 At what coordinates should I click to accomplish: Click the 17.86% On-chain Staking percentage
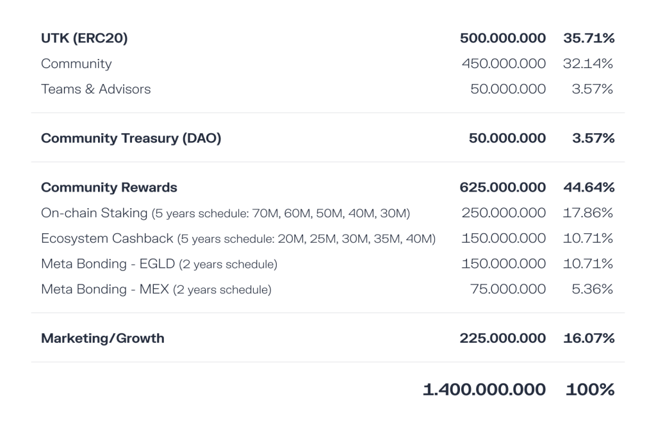tap(588, 213)
